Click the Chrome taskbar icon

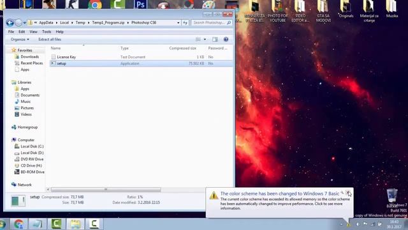(18, 224)
